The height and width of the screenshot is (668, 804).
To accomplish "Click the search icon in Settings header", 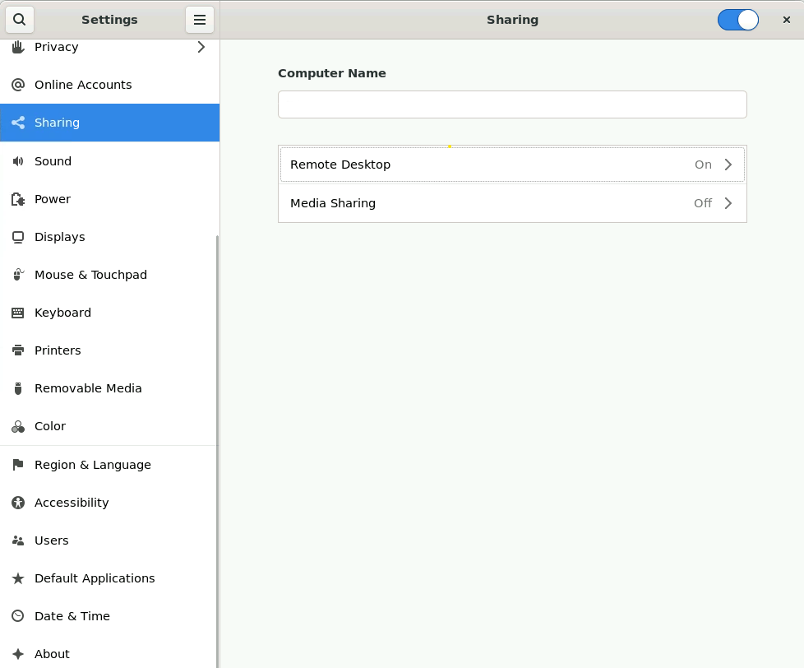I will click(20, 20).
